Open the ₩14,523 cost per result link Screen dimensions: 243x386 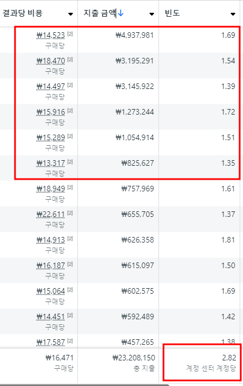(51, 36)
